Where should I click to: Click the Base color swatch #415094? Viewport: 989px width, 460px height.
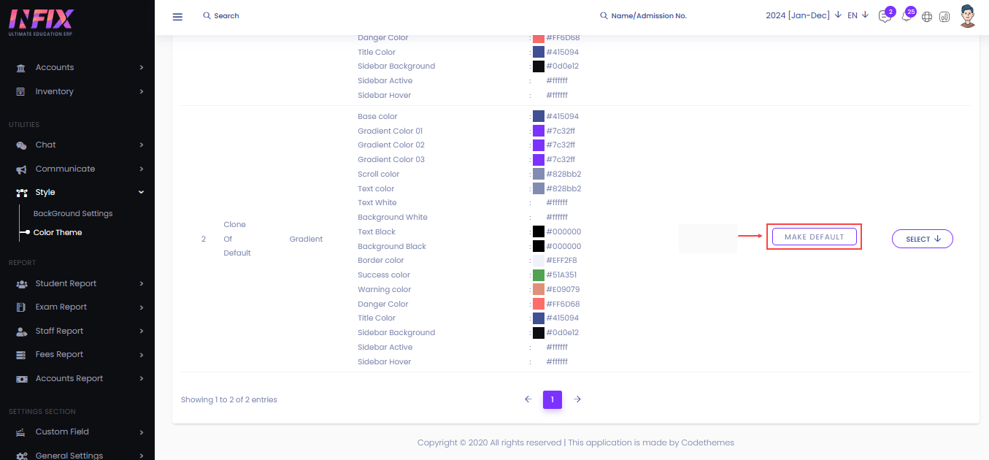539,117
